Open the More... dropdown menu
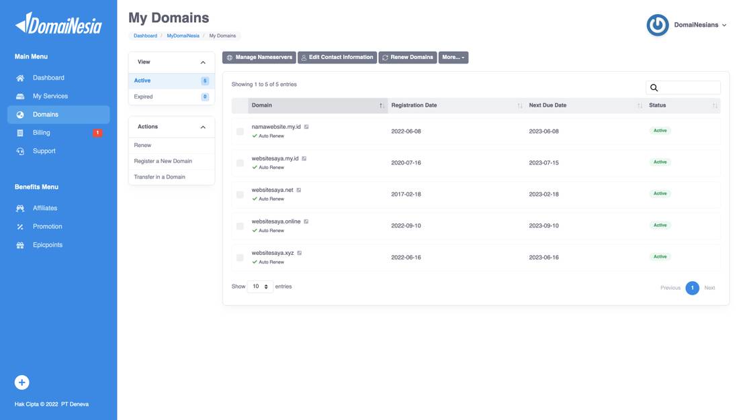Viewport: 741px width, 420px height. click(x=453, y=57)
